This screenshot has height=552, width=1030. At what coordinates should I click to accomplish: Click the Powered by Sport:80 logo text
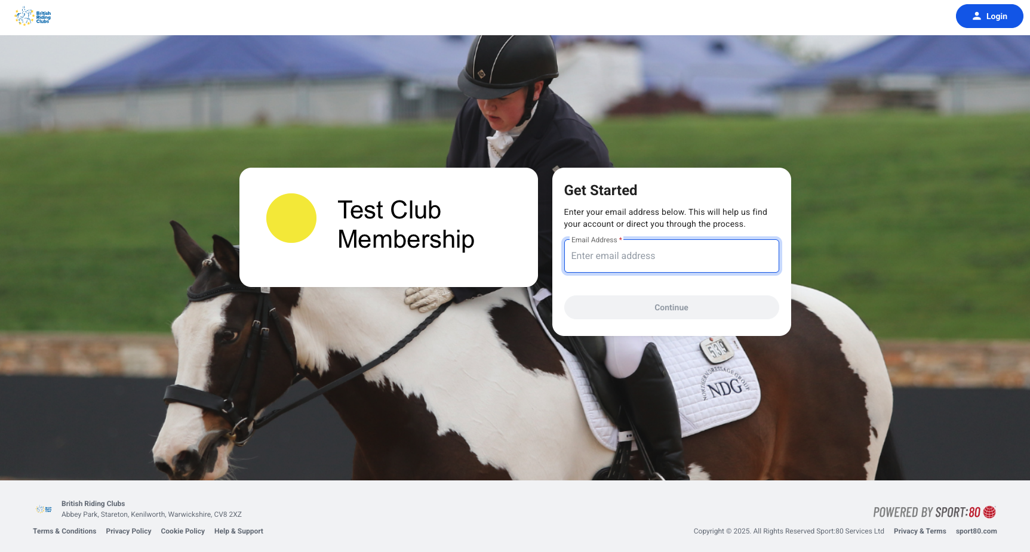(927, 512)
